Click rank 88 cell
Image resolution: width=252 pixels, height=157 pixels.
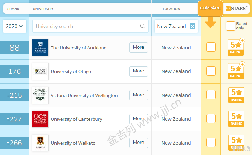tap(15, 48)
